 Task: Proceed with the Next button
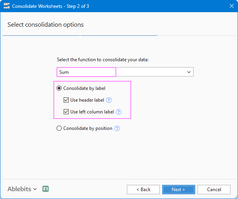point(178,190)
